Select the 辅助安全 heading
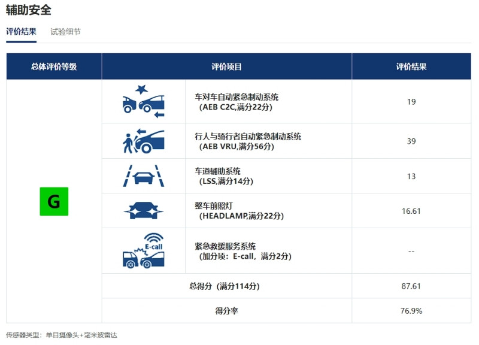This screenshot has height=345, width=479. pyautogui.click(x=28, y=10)
